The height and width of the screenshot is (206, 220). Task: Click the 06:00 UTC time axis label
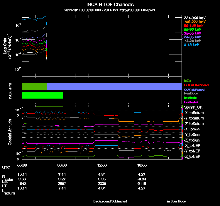(62, 165)
